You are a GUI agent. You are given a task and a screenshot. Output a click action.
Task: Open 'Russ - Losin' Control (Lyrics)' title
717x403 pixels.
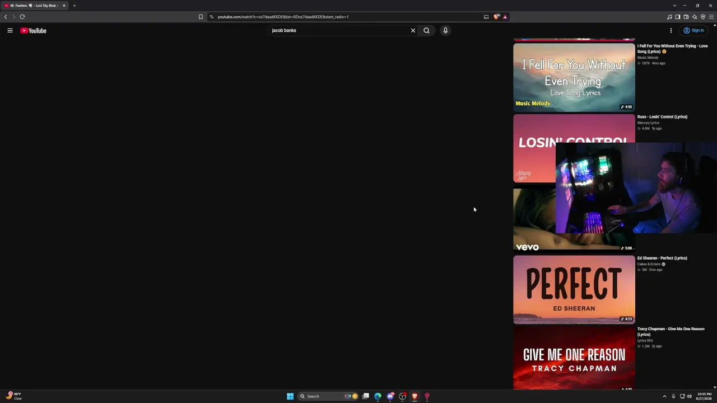(x=662, y=117)
